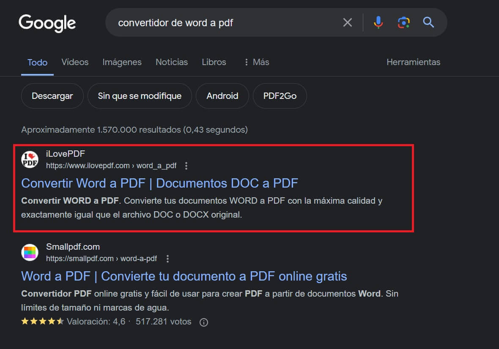Screen dimensions: 499x349
Task: Select the Descargar filter chip
Action: tap(52, 96)
